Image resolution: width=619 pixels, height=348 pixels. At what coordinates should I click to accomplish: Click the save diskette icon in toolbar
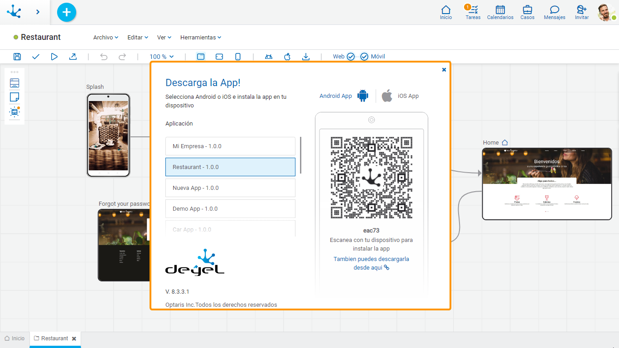point(17,57)
